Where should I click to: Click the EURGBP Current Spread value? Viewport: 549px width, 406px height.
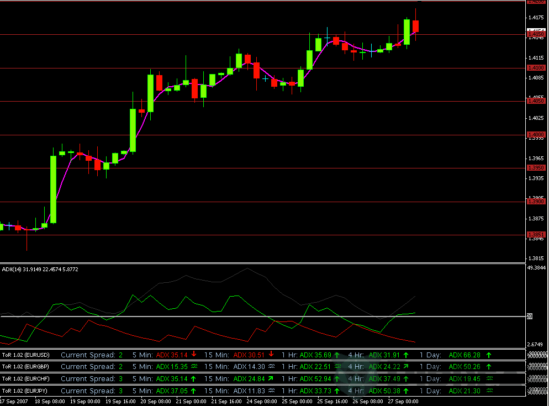pyautogui.click(x=121, y=367)
